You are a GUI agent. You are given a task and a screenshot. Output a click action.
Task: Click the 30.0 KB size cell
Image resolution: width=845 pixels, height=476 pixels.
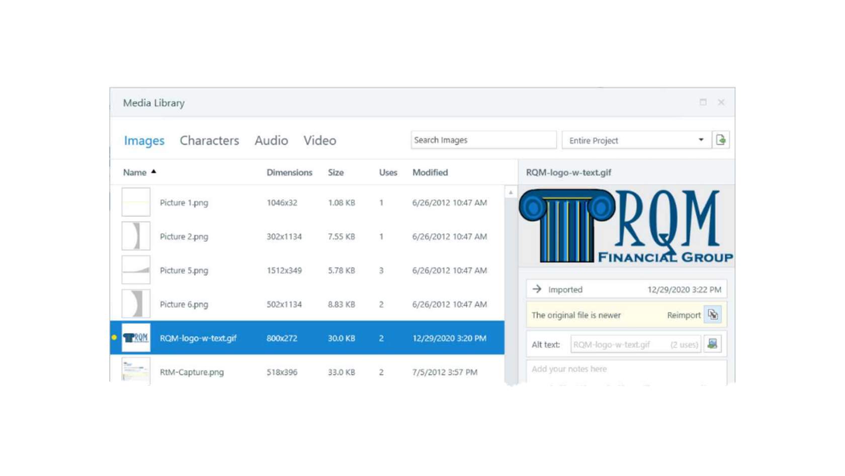[x=342, y=338]
